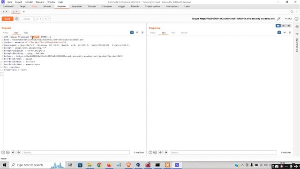Select combined tabbed layout view
The width and height of the screenshot is (300, 169).
[x=289, y=26]
